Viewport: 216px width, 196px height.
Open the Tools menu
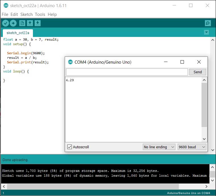(40, 14)
